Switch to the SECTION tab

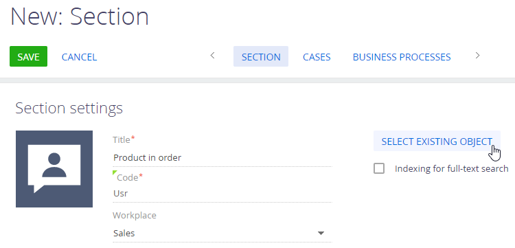261,56
